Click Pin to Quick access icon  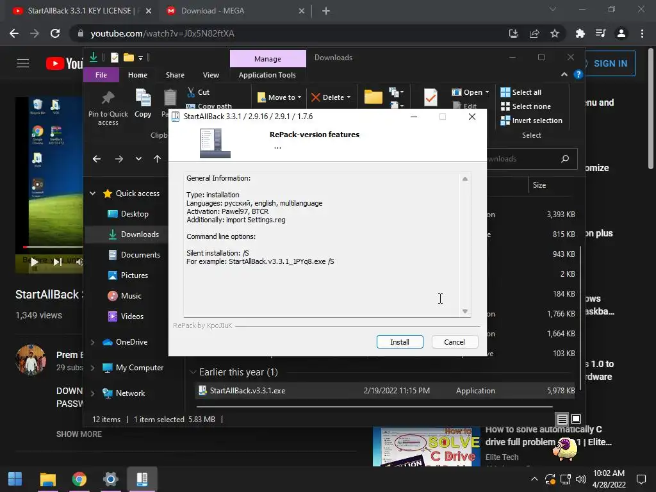[108, 98]
